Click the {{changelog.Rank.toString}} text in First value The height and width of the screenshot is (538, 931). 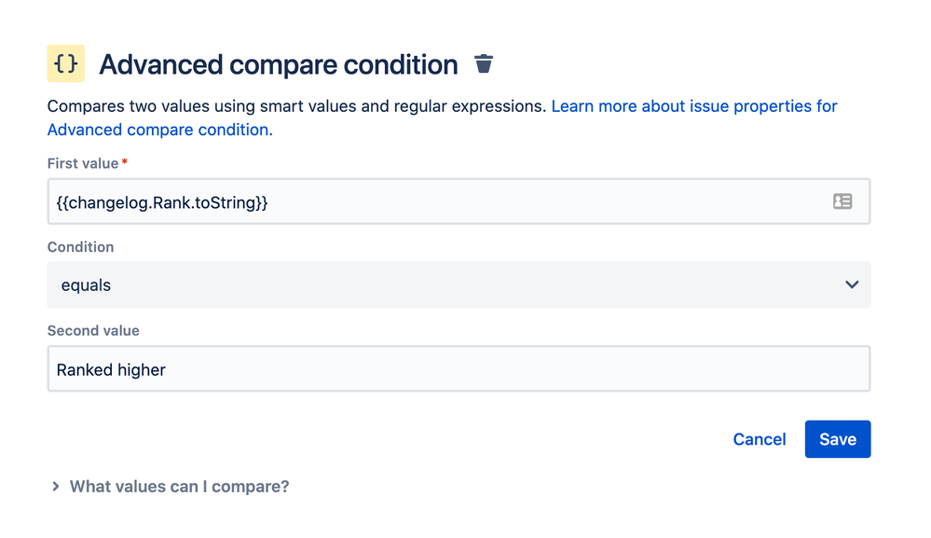[162, 202]
